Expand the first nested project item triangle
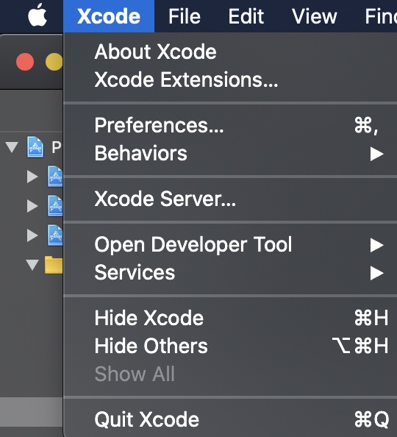Viewport: 397px width, 437px height. point(32,177)
